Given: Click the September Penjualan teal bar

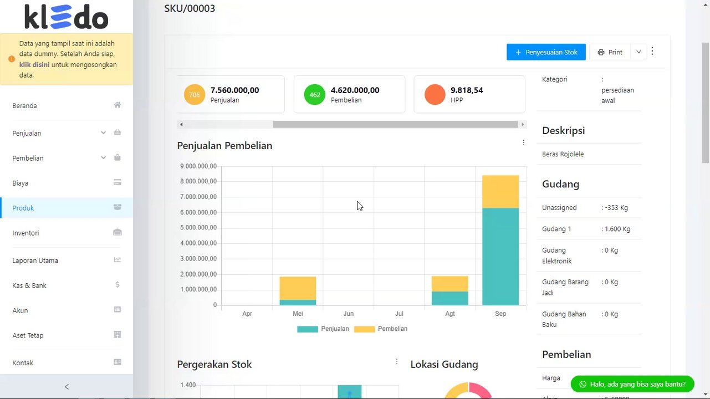Looking at the screenshot, I should tap(500, 257).
